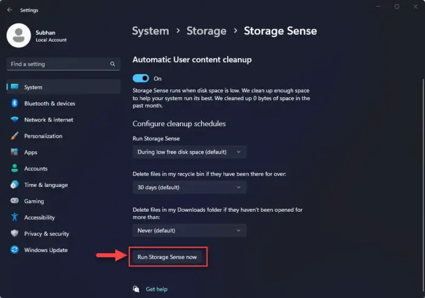The width and height of the screenshot is (425, 298).
Task: Select Personalization in the sidebar
Action: (x=63, y=136)
